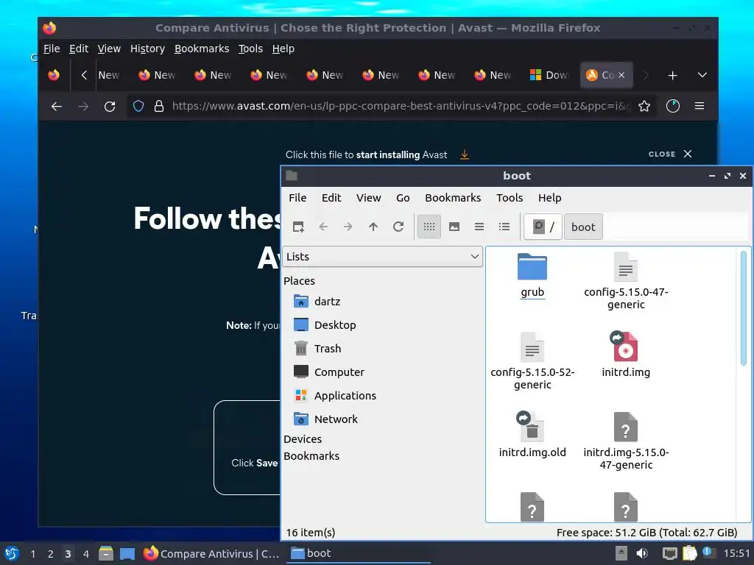Click the volume icon in system tray
This screenshot has height=565, width=754.
click(x=642, y=553)
